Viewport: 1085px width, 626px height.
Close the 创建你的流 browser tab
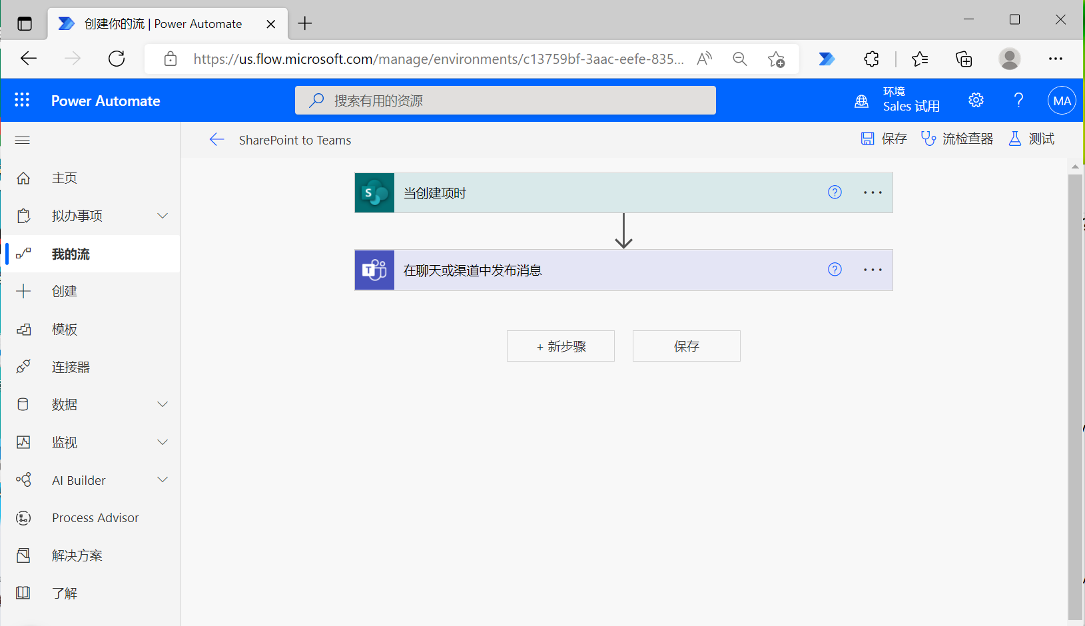[x=271, y=24]
